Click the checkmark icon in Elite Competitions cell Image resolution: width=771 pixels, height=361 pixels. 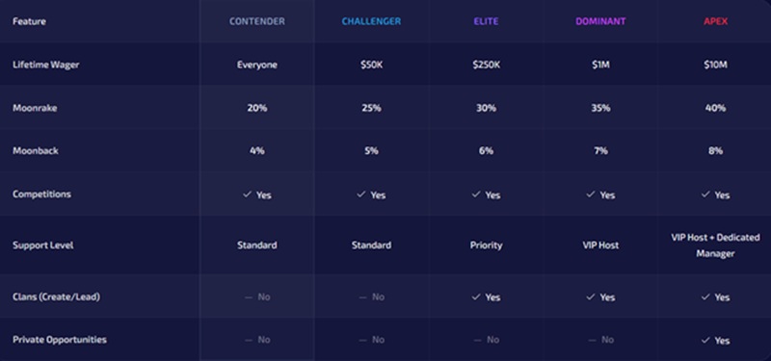point(476,194)
